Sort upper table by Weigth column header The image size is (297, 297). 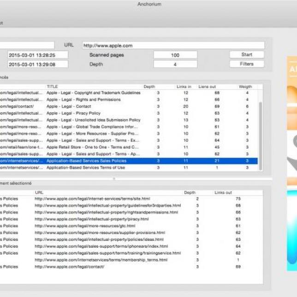coord(245,87)
